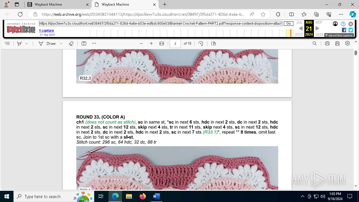The image size is (359, 202).
Task: Open browser Extensions
Action: click(278, 14)
